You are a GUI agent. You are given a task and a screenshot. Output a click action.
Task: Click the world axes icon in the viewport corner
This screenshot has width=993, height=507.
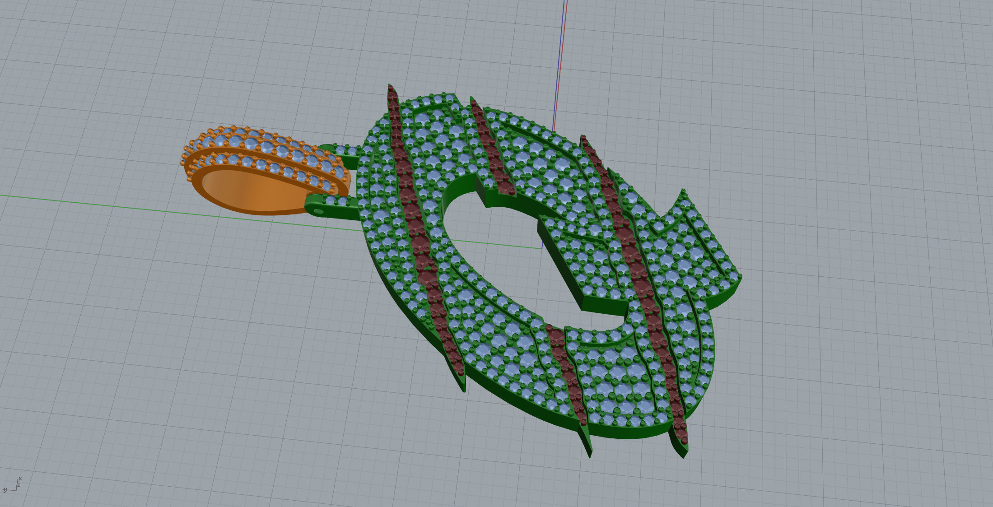[x=13, y=485]
